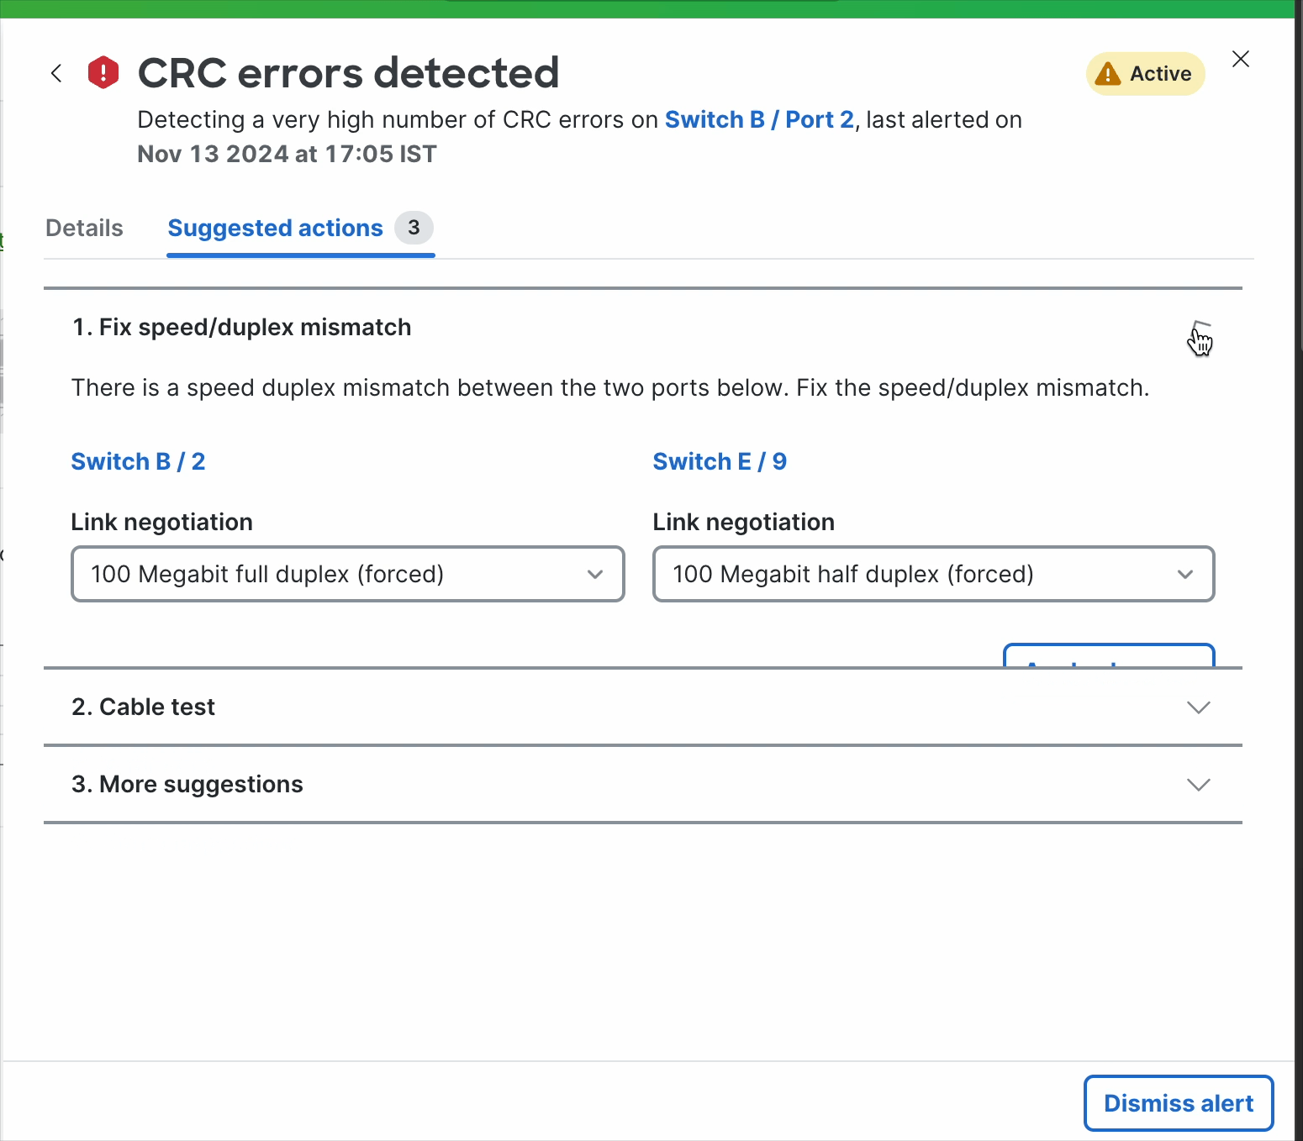The image size is (1303, 1141).
Task: Click the dropdown arrow on the full duplex selector
Action: (x=595, y=574)
